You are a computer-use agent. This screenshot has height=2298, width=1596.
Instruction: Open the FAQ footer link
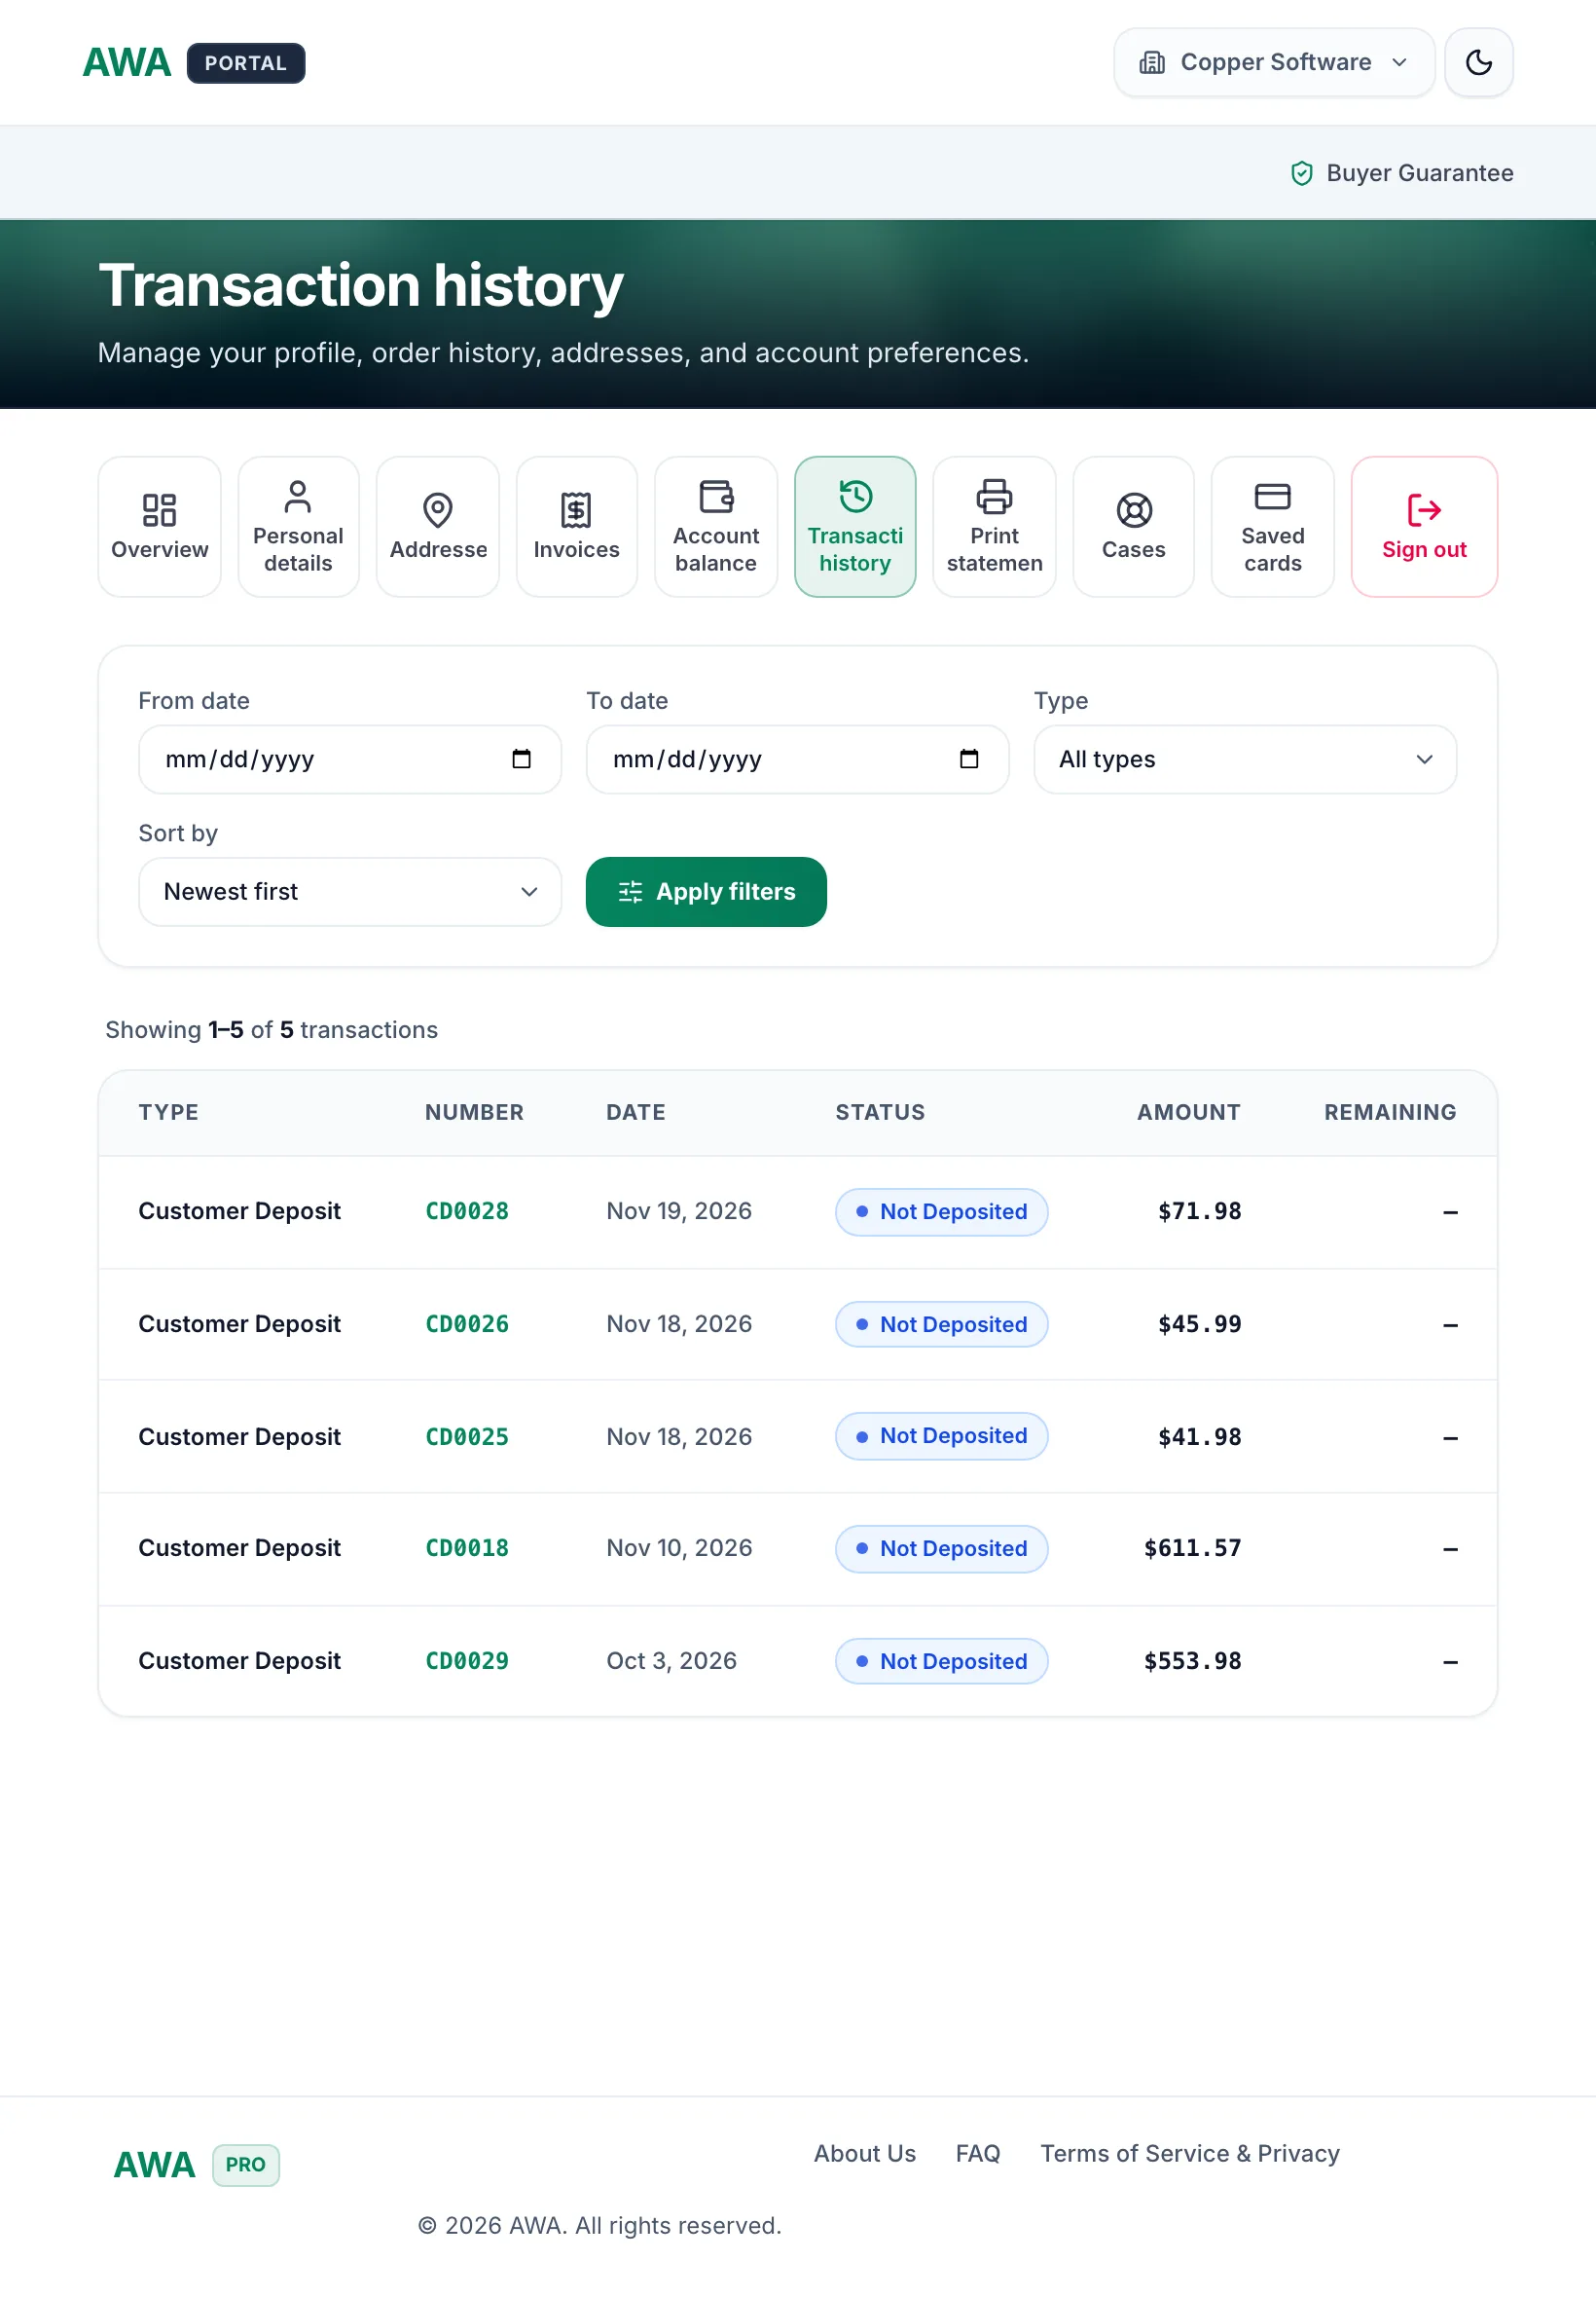[x=977, y=2154]
